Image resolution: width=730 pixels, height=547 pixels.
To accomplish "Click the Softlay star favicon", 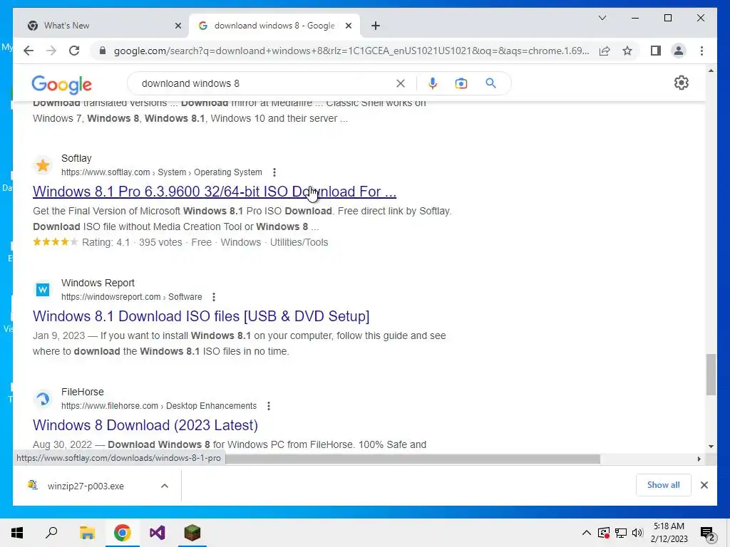I will coord(43,165).
